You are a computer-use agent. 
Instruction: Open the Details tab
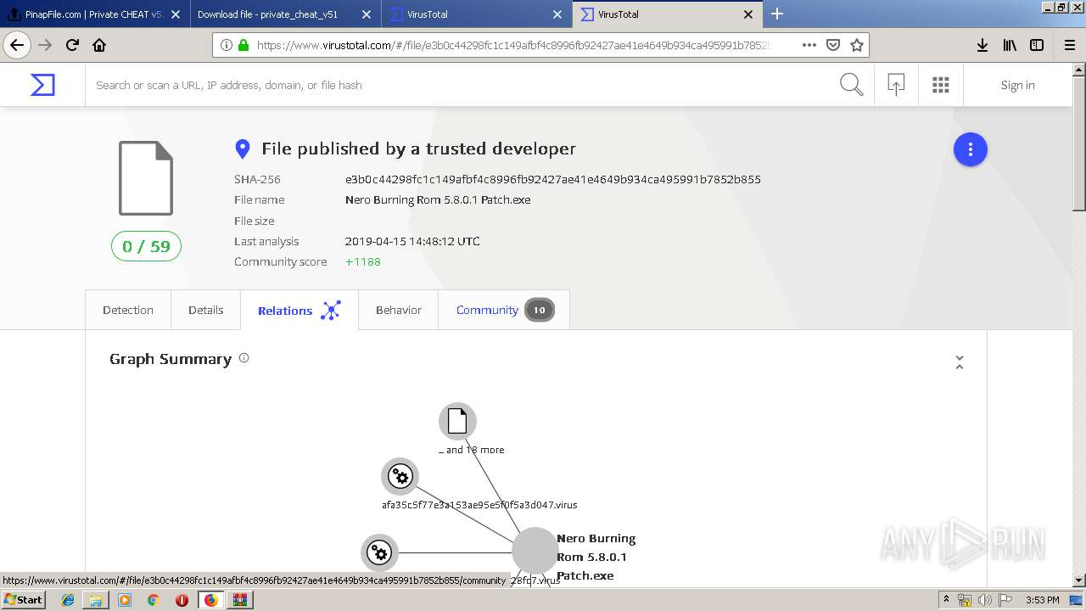tap(206, 310)
